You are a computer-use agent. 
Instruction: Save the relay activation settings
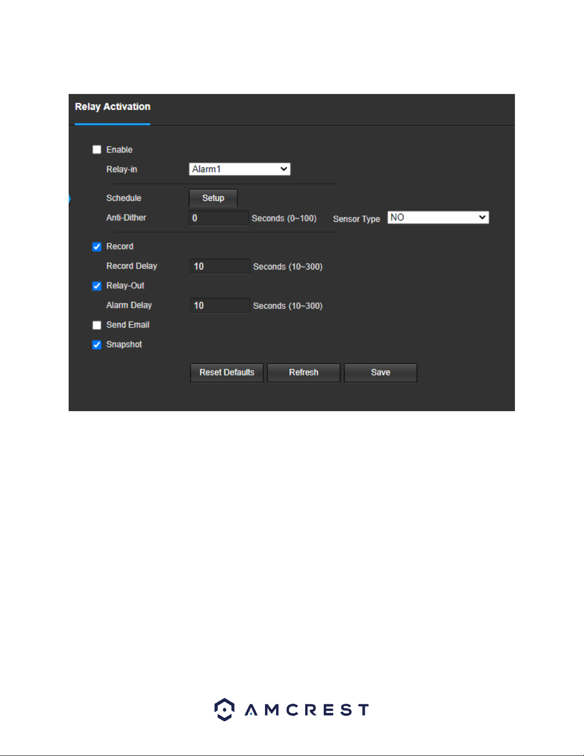[x=380, y=373]
